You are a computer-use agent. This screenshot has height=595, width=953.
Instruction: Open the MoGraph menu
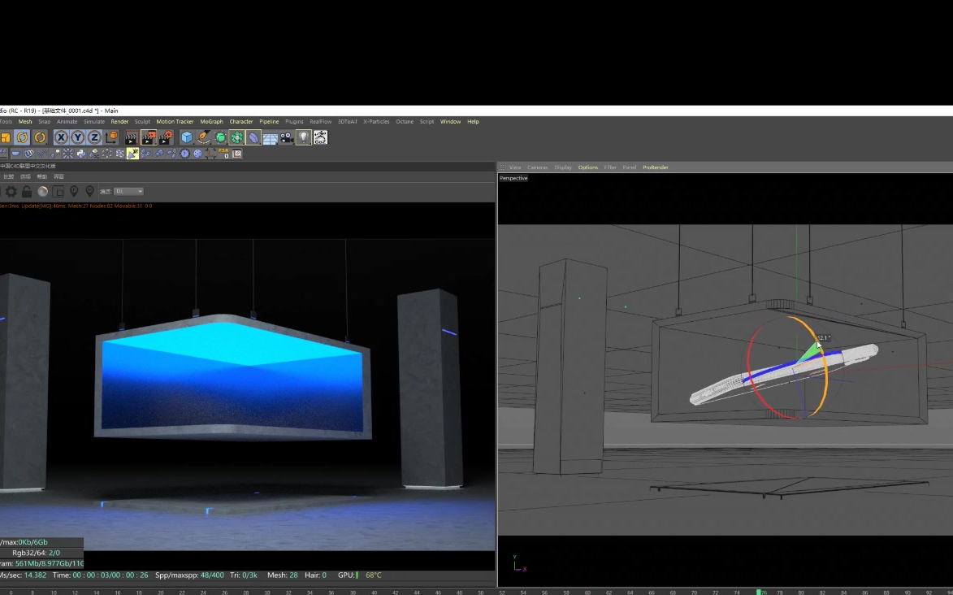(211, 122)
